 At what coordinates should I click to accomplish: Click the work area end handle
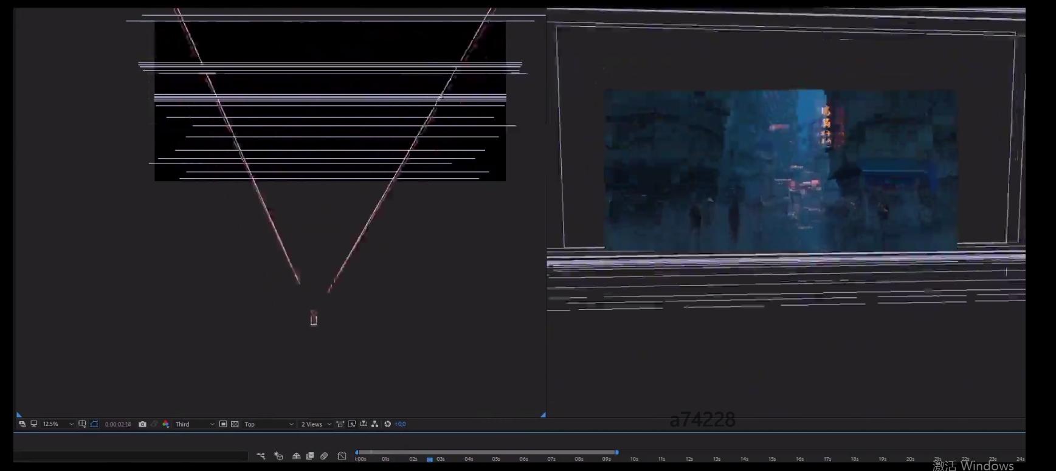pyautogui.click(x=616, y=452)
